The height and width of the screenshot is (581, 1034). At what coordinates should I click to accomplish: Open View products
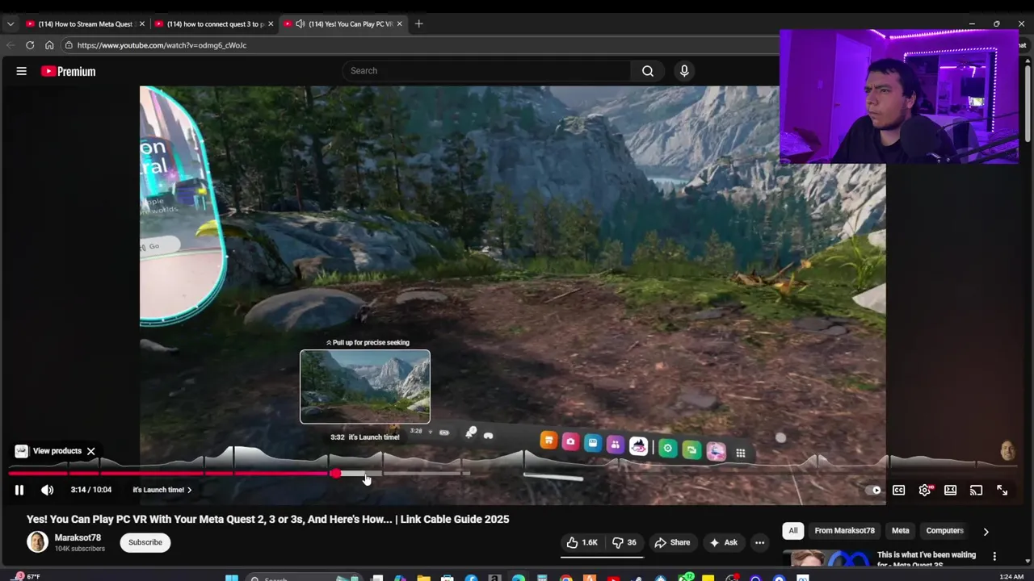click(x=49, y=451)
